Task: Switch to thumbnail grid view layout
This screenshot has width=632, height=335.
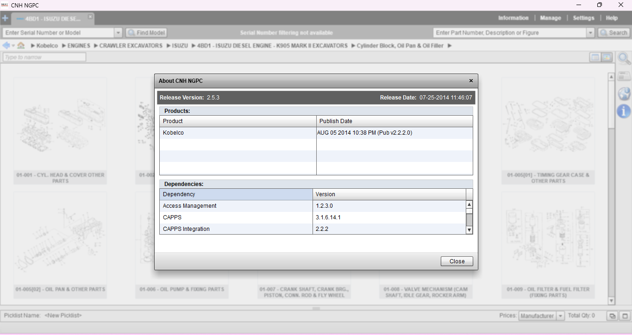Action: coord(607,57)
